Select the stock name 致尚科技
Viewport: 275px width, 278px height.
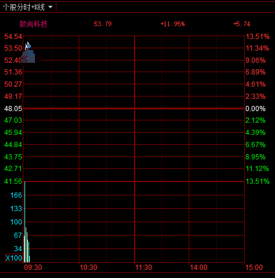[x=33, y=24]
